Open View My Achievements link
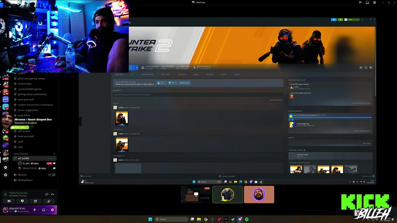The image size is (397, 223). click(362, 131)
